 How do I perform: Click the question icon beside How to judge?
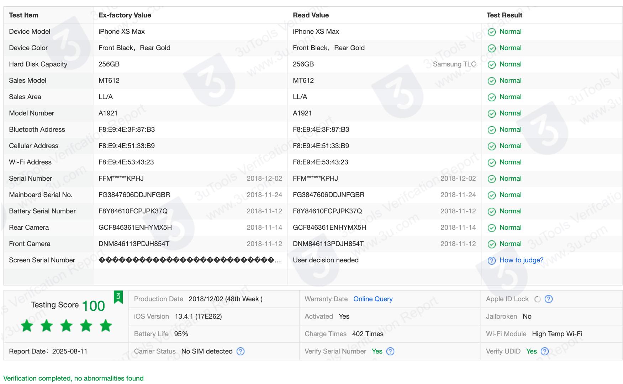coord(491,261)
